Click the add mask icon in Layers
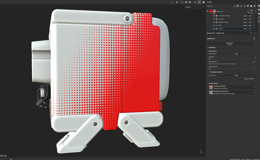Screen dimensions: 260x160 pyautogui.click(x=238, y=6)
